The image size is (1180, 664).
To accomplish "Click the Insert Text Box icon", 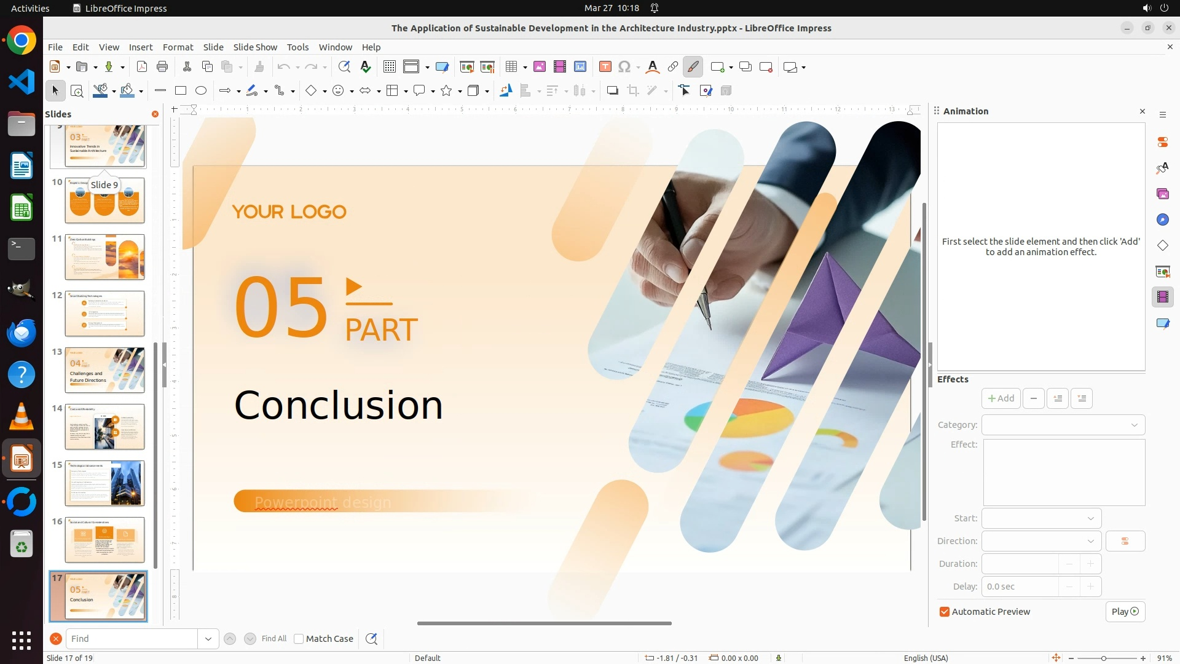I will pyautogui.click(x=605, y=67).
